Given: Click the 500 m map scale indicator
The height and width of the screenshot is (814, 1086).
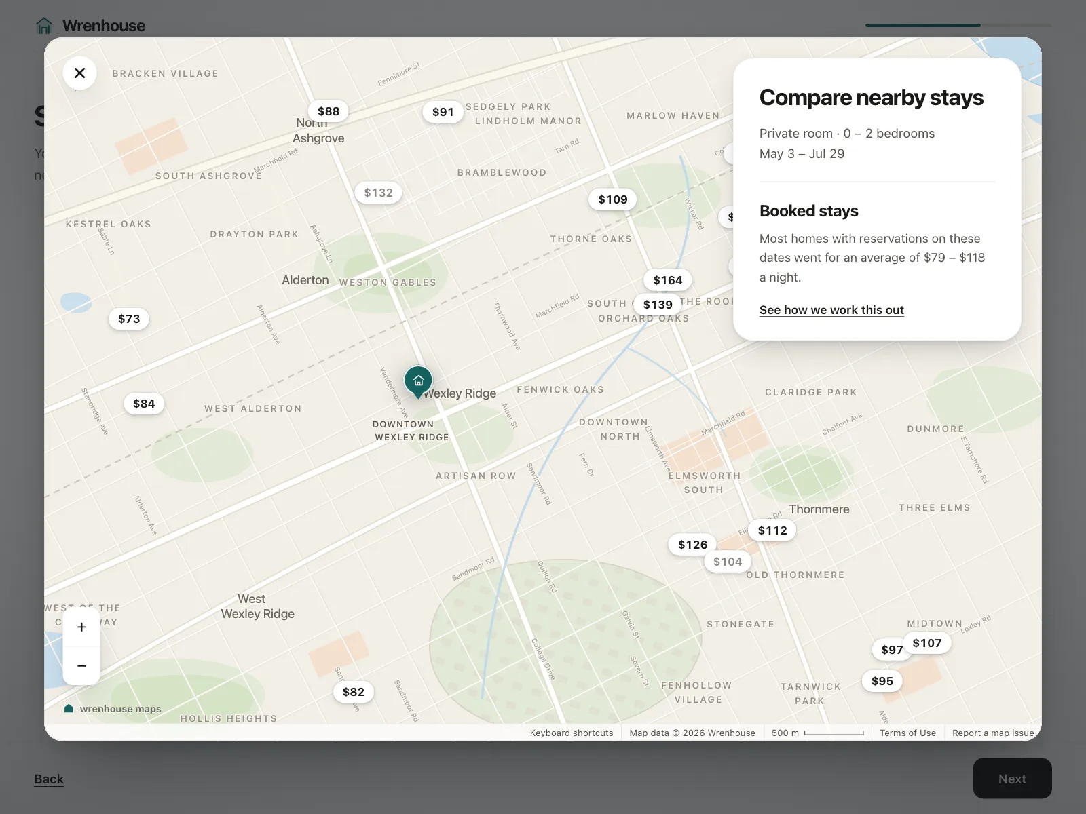Looking at the screenshot, I should [x=817, y=733].
